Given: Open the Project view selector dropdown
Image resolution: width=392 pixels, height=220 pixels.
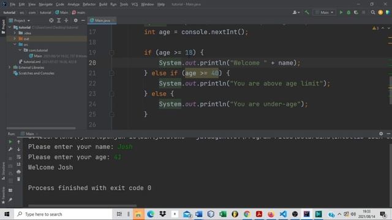Looking at the screenshot, I should pyautogui.click(x=20, y=20).
